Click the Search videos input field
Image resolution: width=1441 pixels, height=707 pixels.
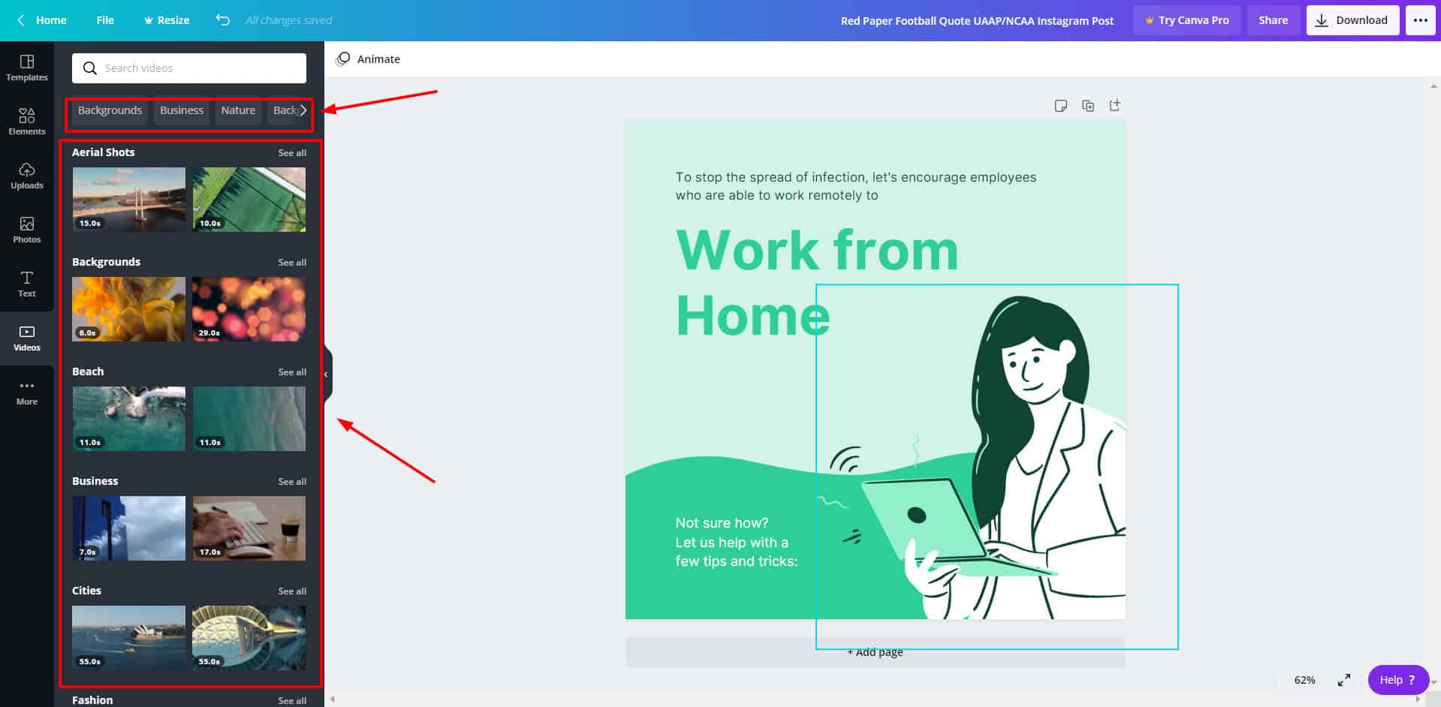pos(189,68)
